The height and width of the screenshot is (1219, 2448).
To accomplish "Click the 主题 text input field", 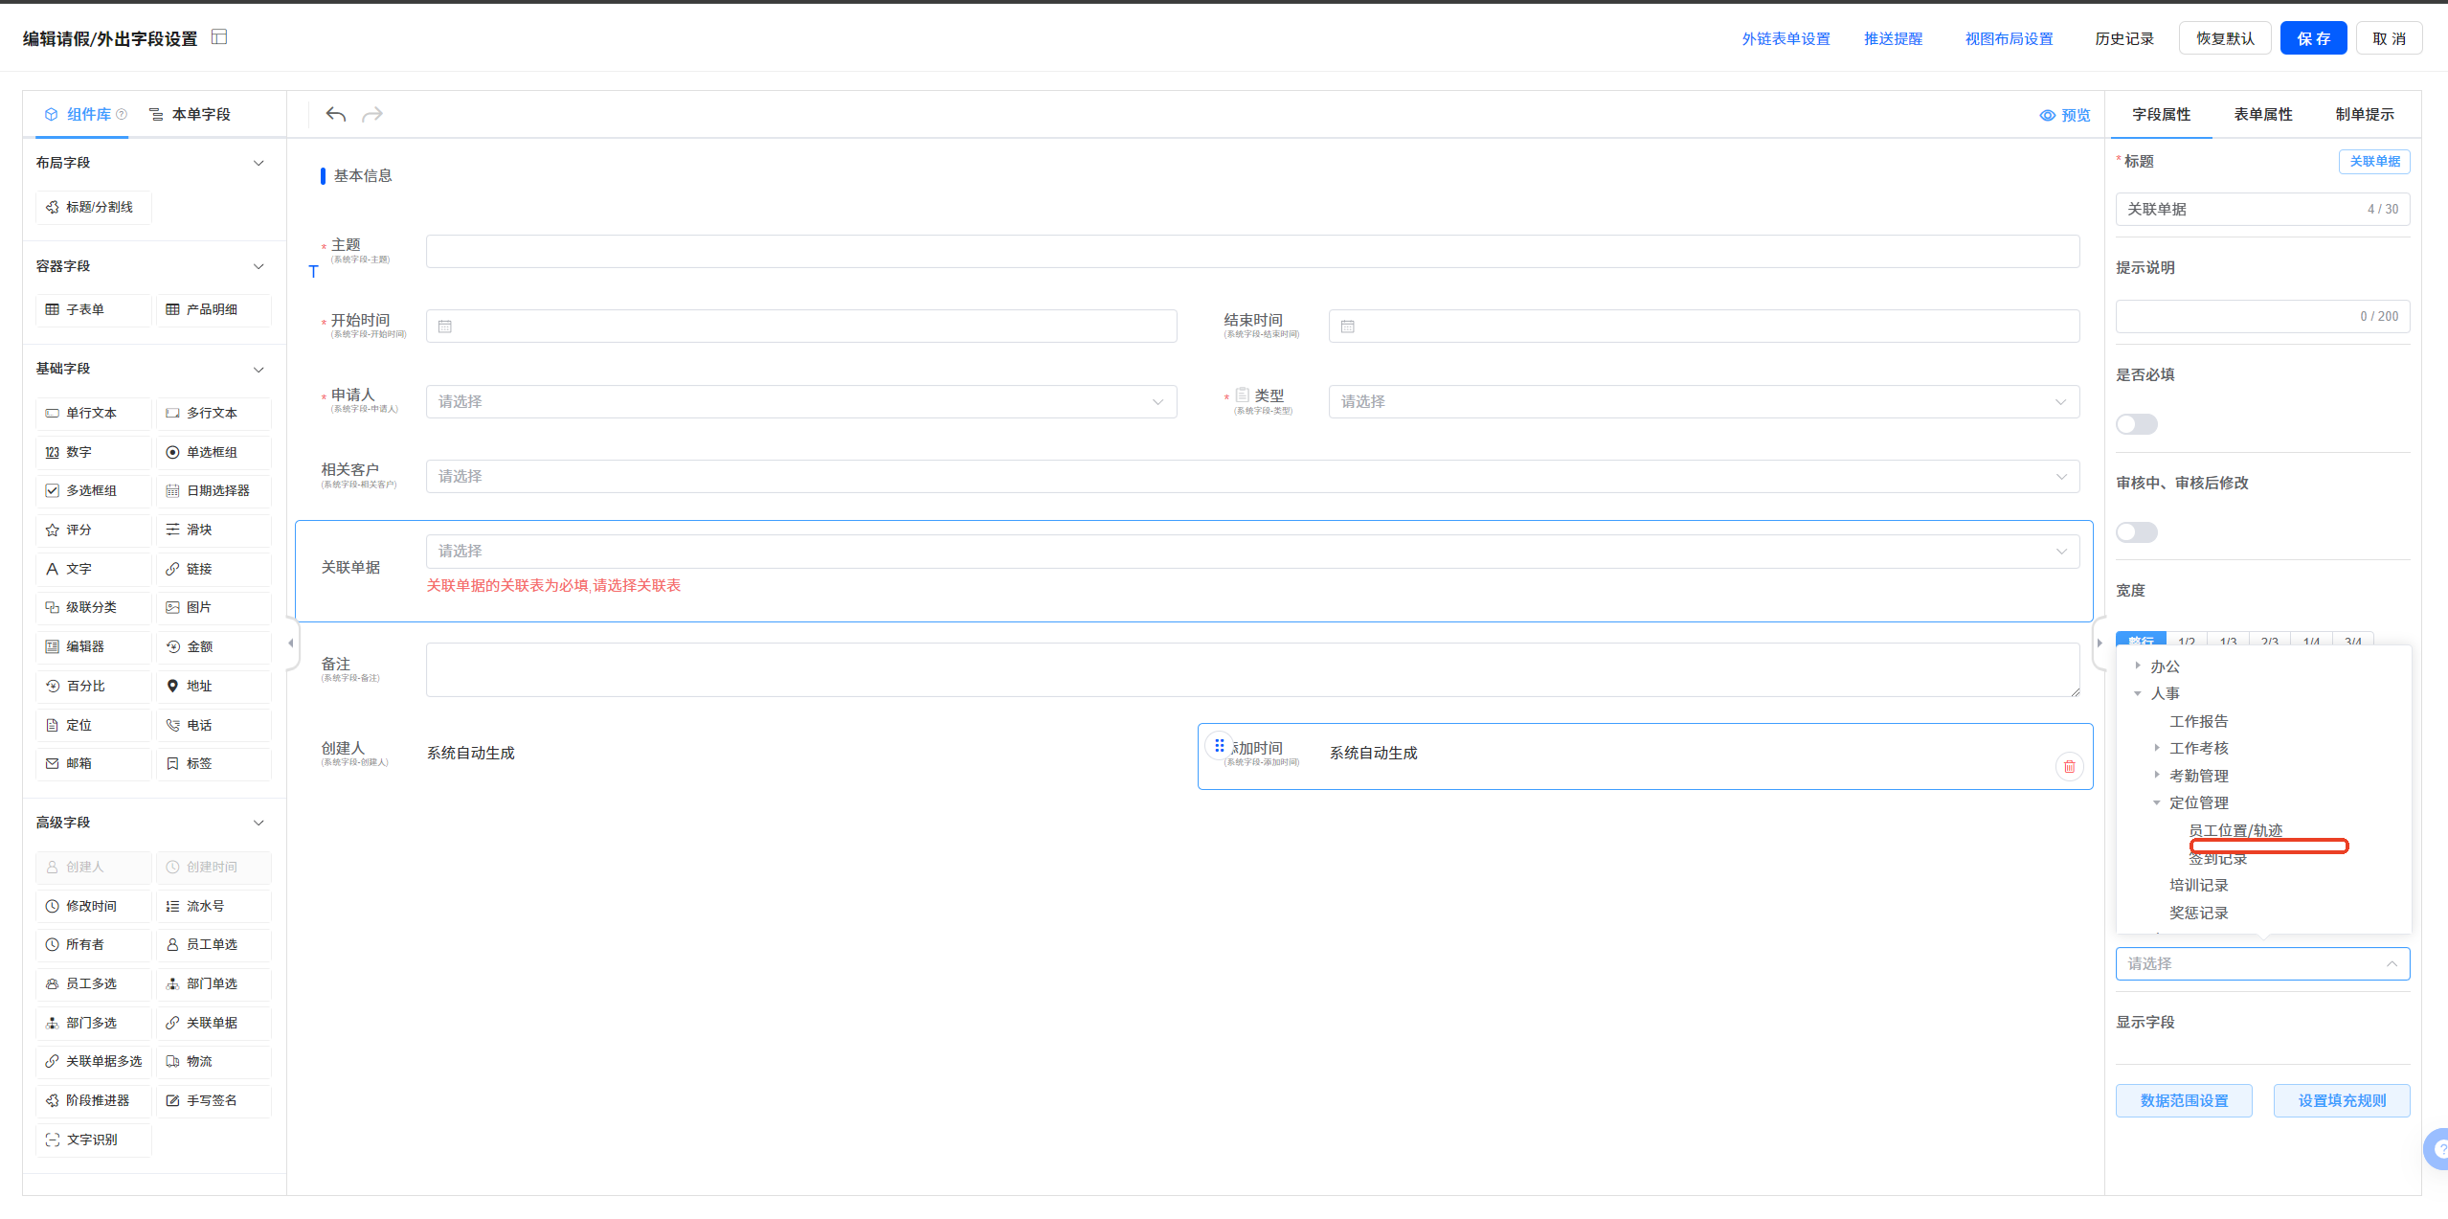I will pos(1251,252).
